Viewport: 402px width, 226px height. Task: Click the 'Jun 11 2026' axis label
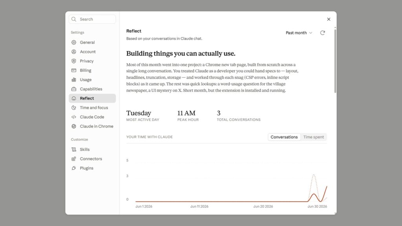pos(199,206)
